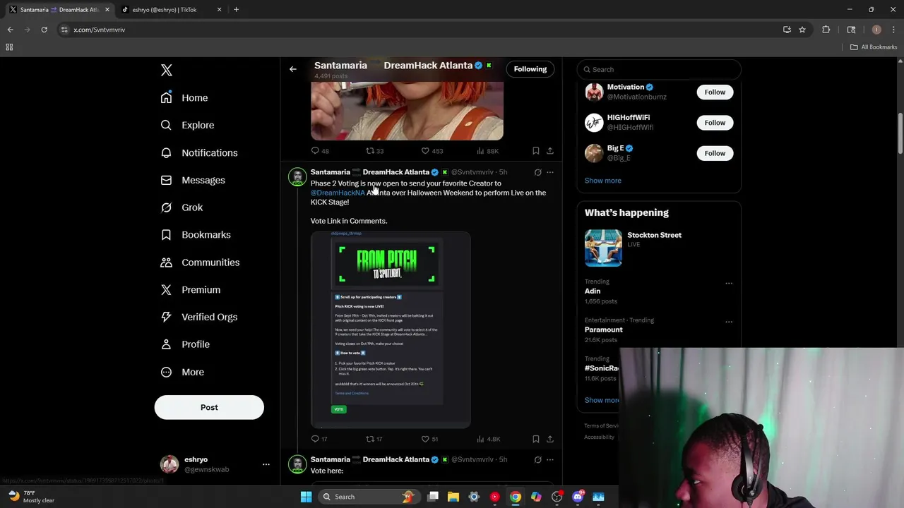
Task: Click the address bar URL
Action: coord(100,30)
